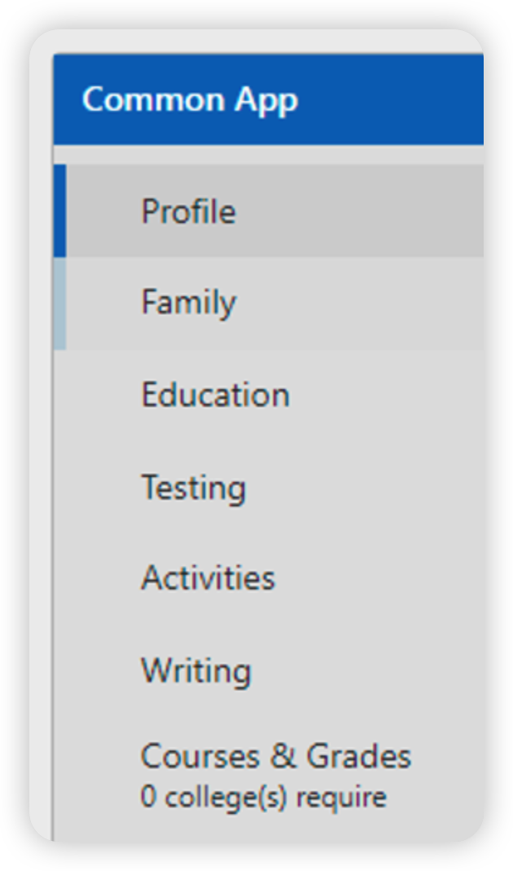Screen dimensions: 513x871
Task: Click empty space in the blue header bar
Action: [391, 100]
